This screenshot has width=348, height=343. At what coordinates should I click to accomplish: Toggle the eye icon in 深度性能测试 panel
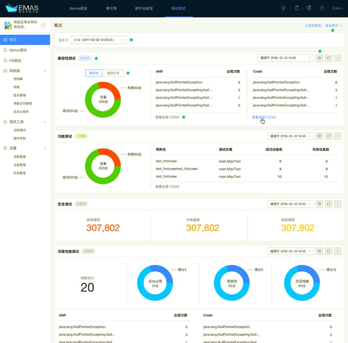point(320,251)
